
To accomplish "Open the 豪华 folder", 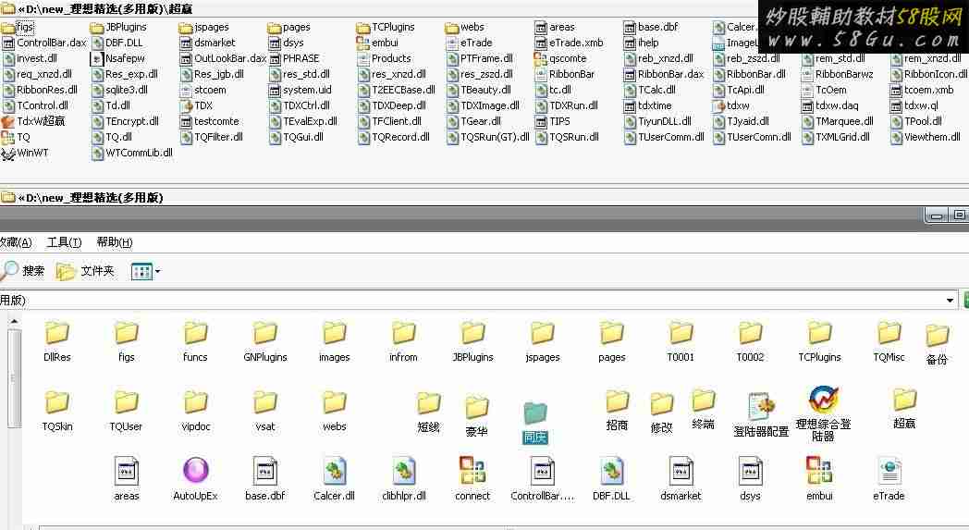I will pyautogui.click(x=476, y=416).
